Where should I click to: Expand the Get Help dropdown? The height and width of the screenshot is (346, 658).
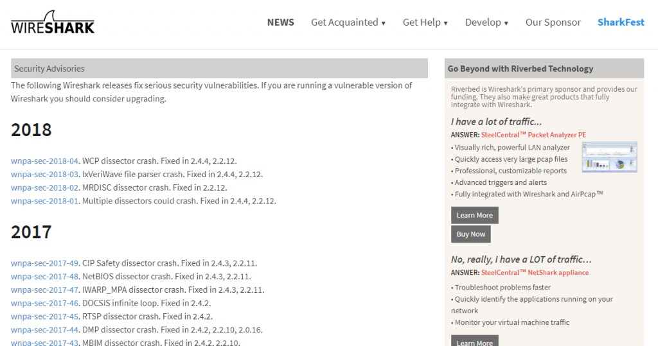(x=425, y=22)
